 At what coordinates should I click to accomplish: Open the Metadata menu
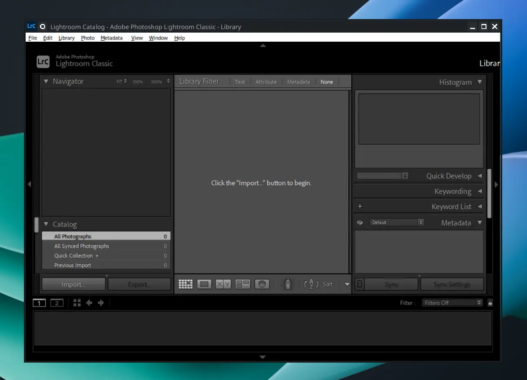pyautogui.click(x=111, y=38)
